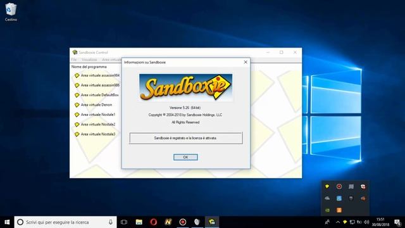405x228 pixels.
Task: Click the "All Rights Reserved" text
Action: (185, 122)
